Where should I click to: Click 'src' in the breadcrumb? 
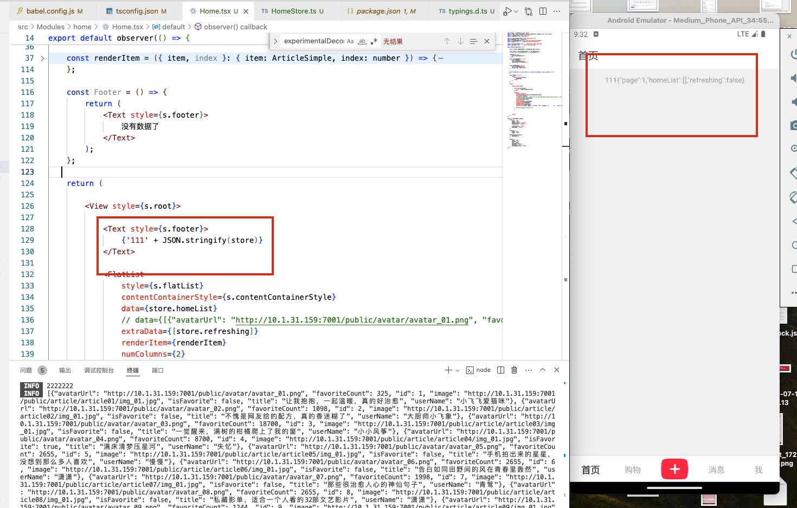[x=23, y=27]
